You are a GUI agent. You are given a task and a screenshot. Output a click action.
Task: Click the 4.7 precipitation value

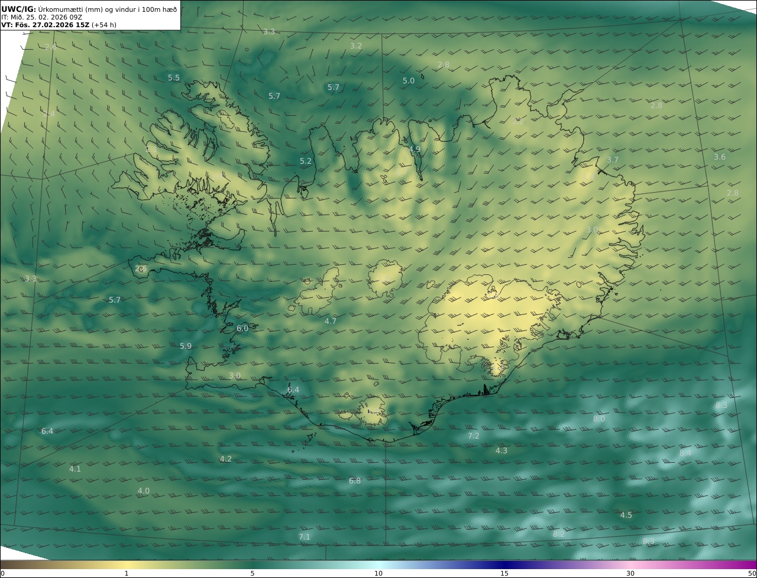click(x=331, y=321)
